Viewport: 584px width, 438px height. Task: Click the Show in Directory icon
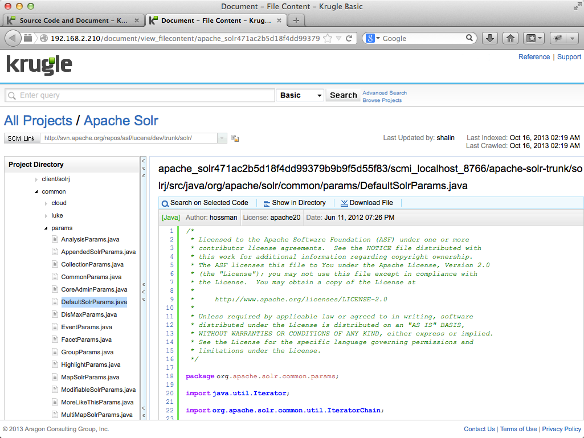(x=267, y=203)
